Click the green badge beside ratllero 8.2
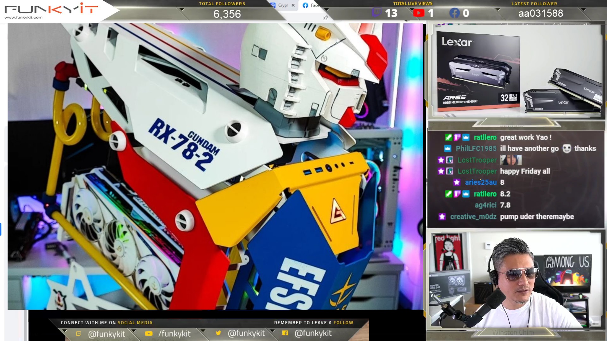This screenshot has height=341, width=607. [x=448, y=194]
